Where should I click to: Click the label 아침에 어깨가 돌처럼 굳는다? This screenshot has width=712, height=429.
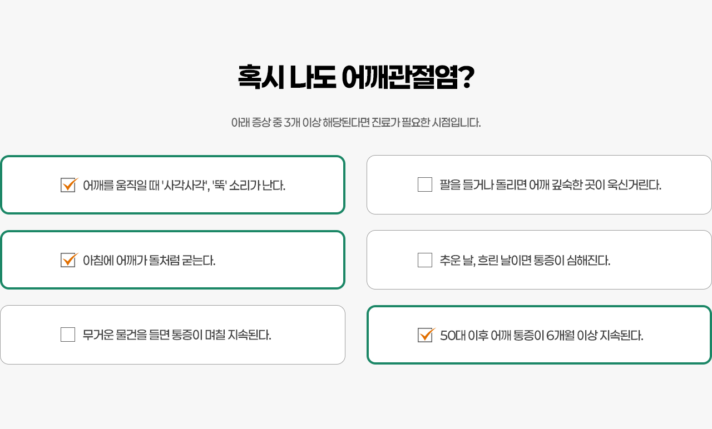click(x=149, y=260)
